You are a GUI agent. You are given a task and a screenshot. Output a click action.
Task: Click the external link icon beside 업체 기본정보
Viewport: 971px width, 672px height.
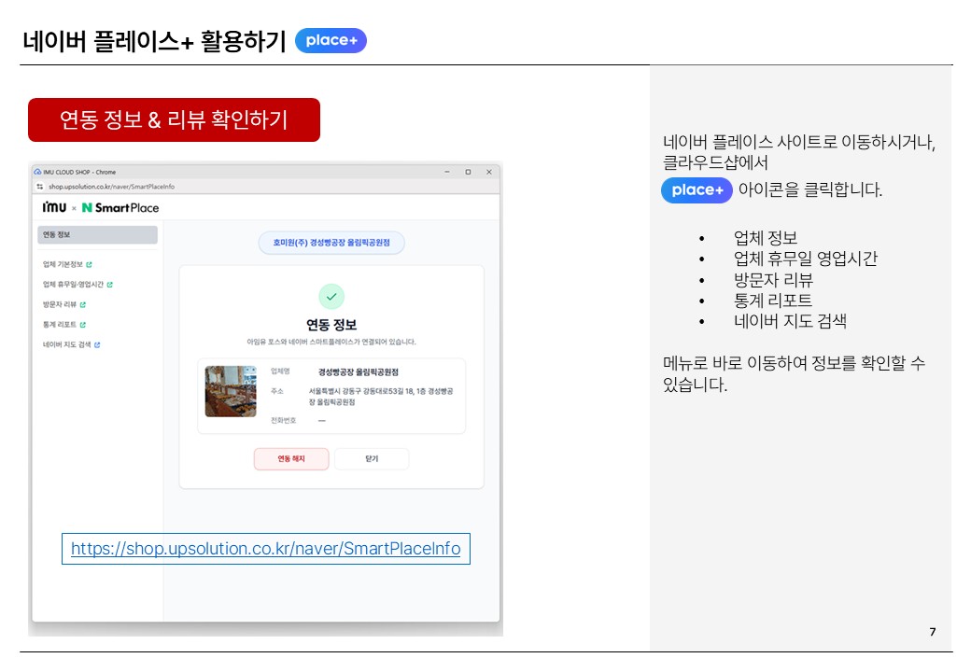[x=90, y=265]
